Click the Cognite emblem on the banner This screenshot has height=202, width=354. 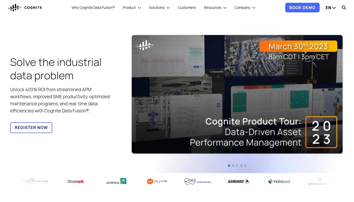click(145, 45)
